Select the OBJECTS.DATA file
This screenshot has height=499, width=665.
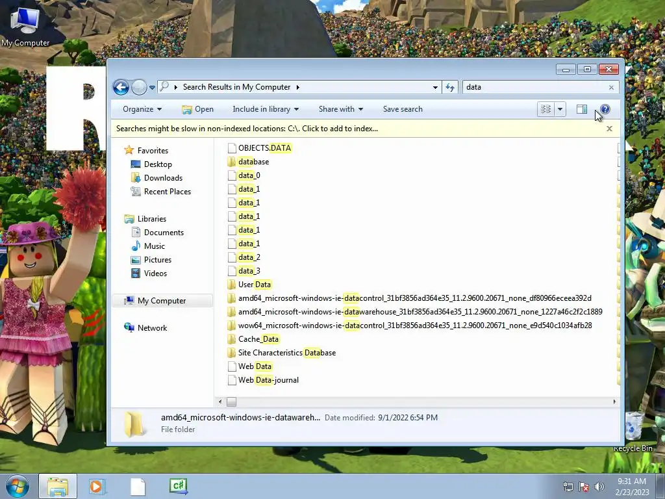click(259, 147)
